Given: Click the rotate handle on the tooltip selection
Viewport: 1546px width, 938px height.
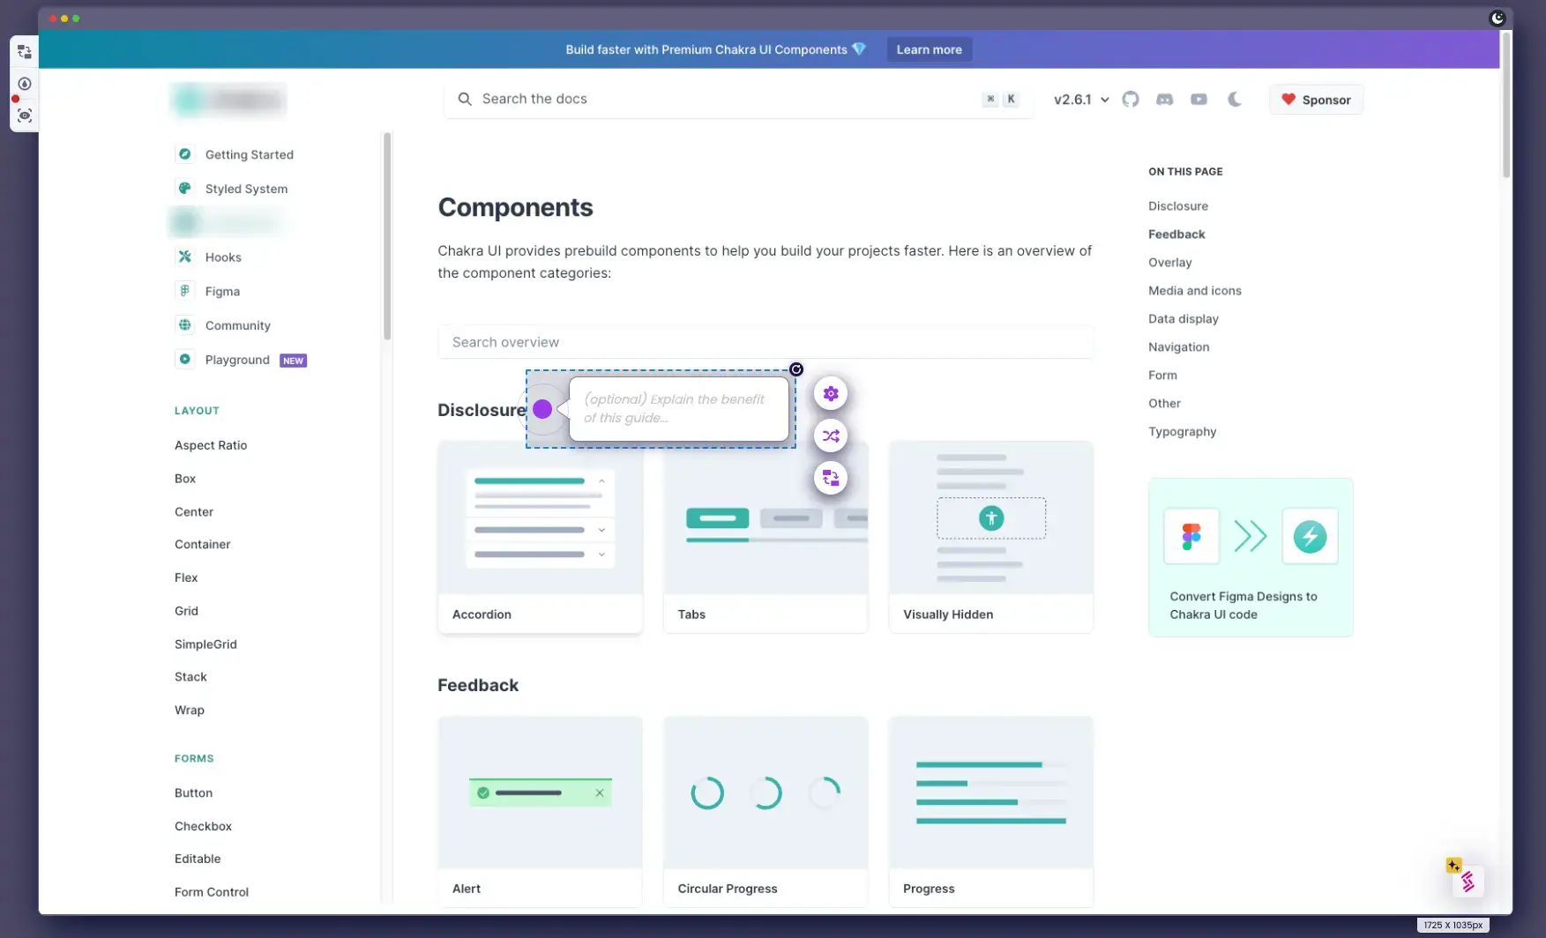Looking at the screenshot, I should (796, 369).
